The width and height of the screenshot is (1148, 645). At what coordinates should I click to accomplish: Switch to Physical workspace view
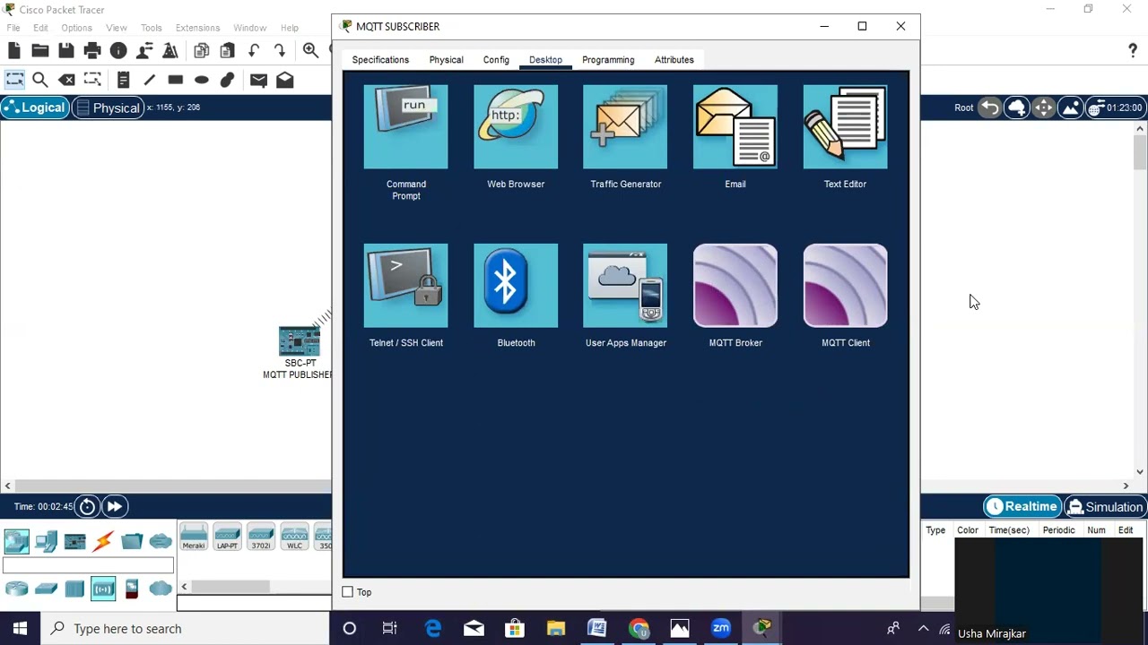coord(109,107)
